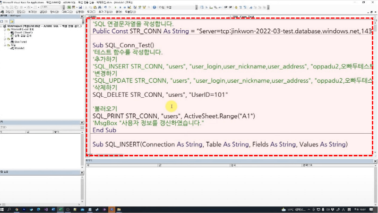Click the Public Const STR_CONN declaration line
The width and height of the screenshot is (378, 213).
click(232, 31)
